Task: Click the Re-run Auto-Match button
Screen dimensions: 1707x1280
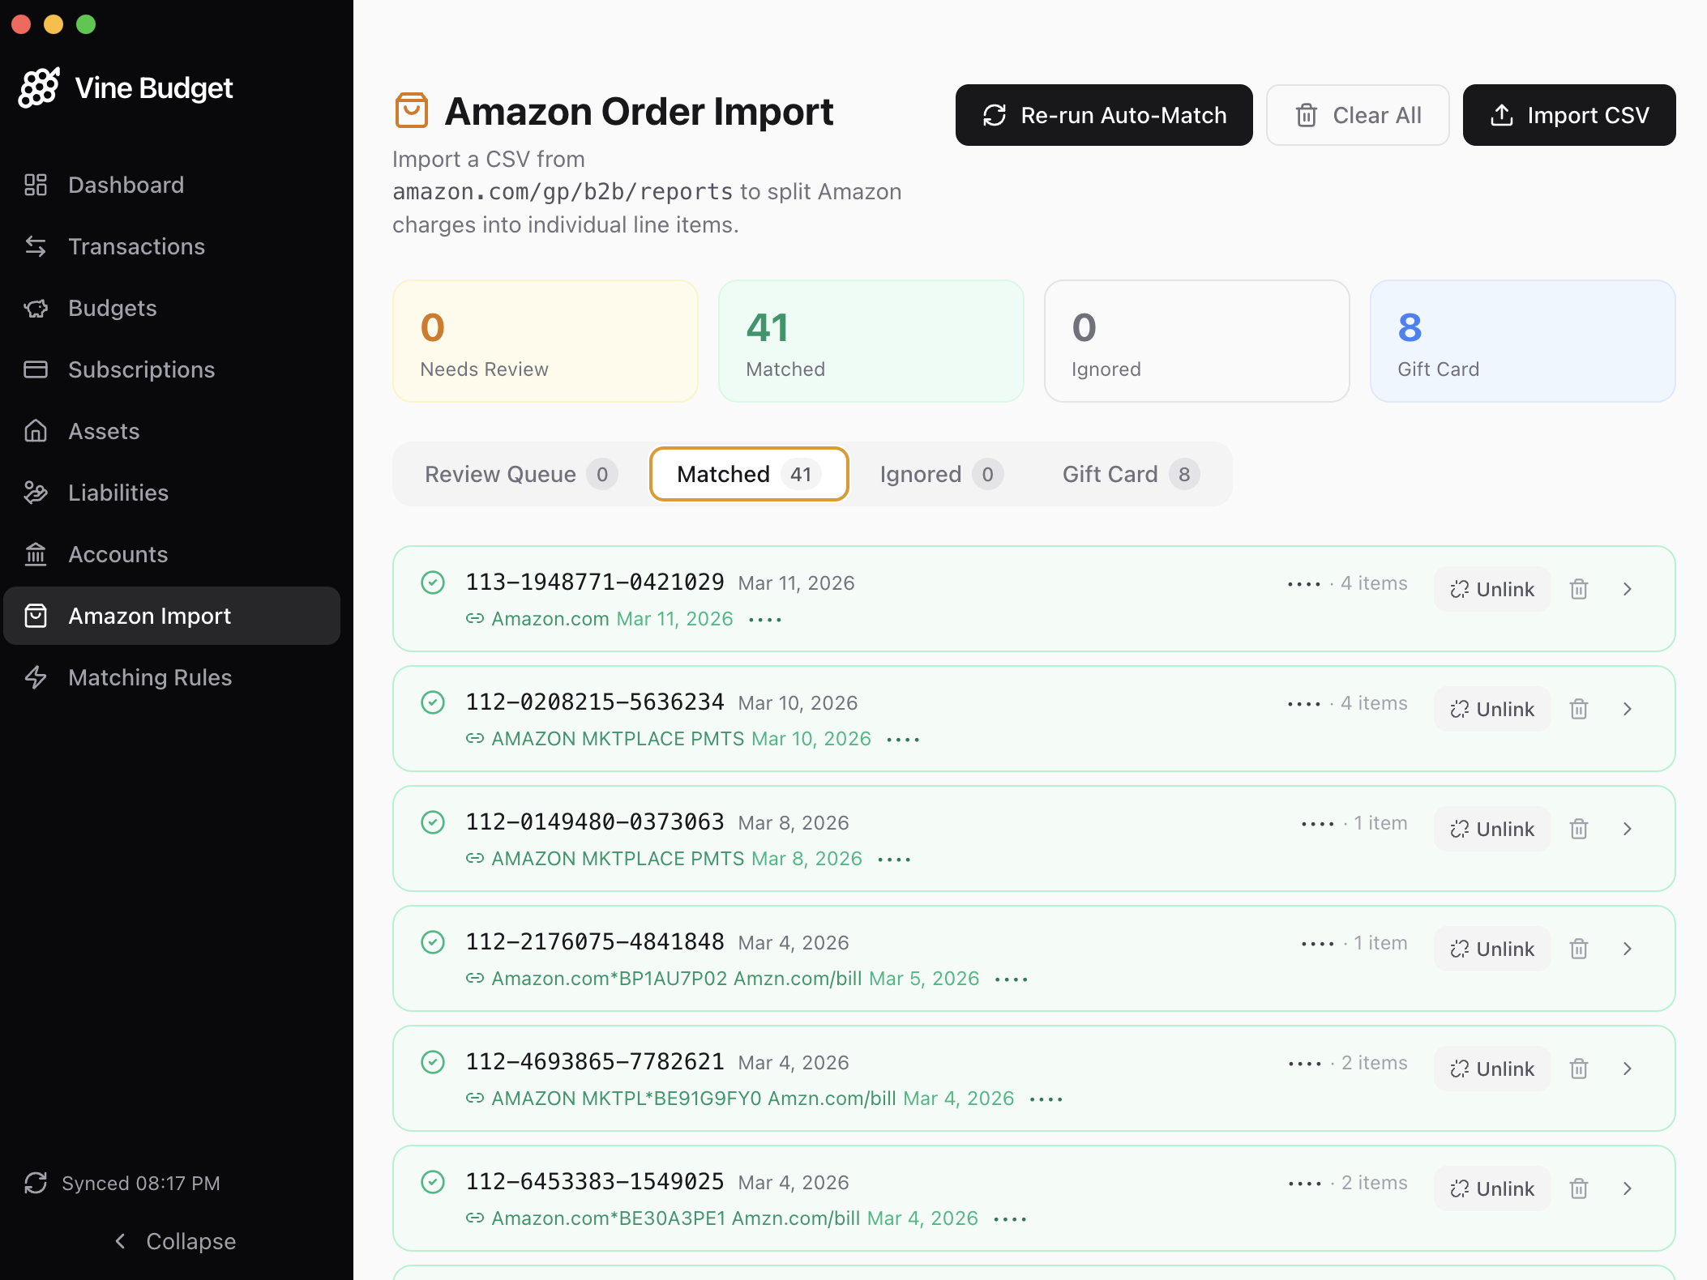Action: (x=1104, y=115)
